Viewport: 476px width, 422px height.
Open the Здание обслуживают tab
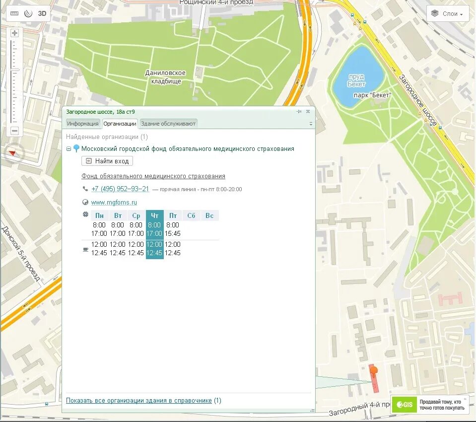click(x=168, y=124)
